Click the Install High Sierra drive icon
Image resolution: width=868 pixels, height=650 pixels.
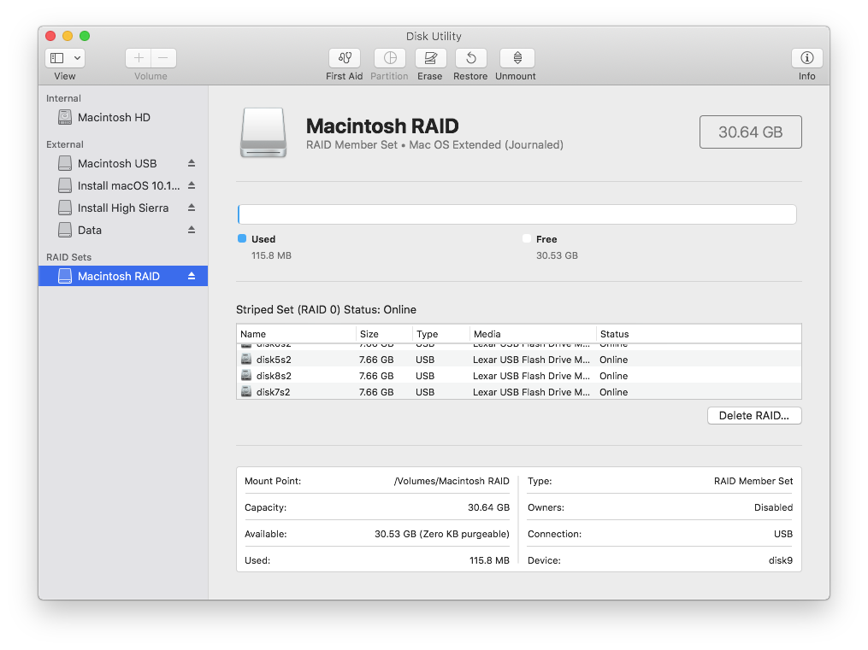tap(65, 208)
